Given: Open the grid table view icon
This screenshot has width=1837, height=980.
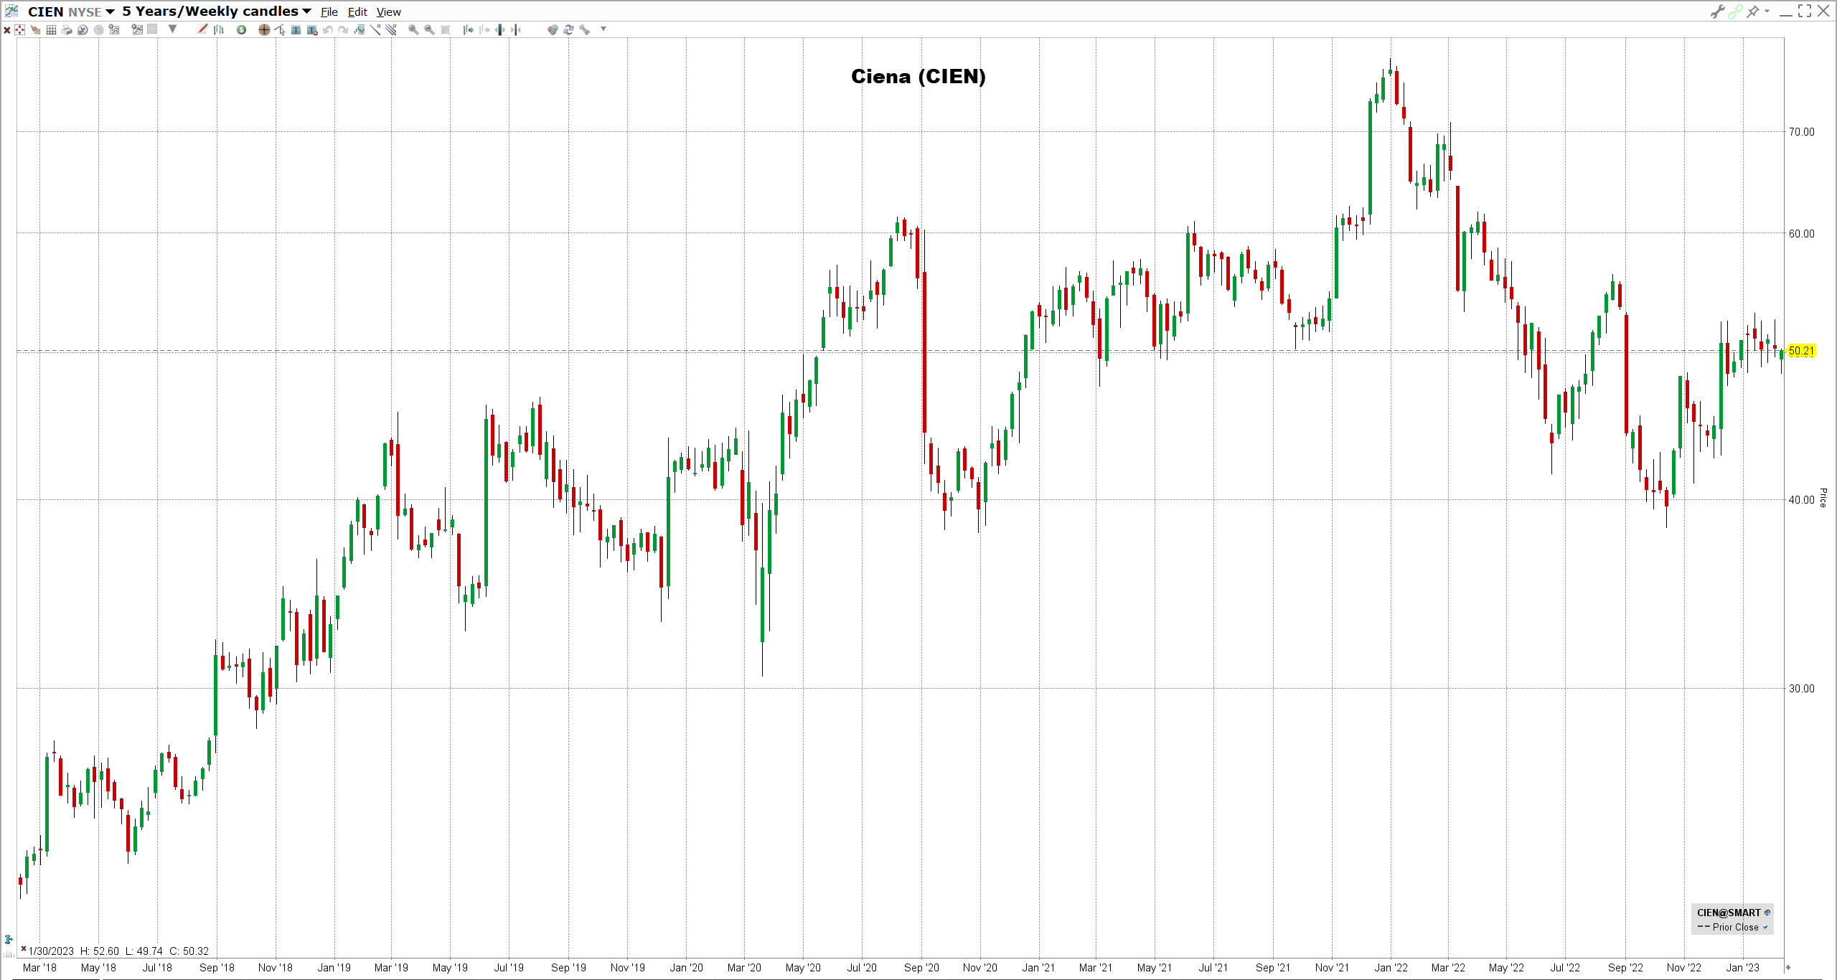Looking at the screenshot, I should (51, 29).
